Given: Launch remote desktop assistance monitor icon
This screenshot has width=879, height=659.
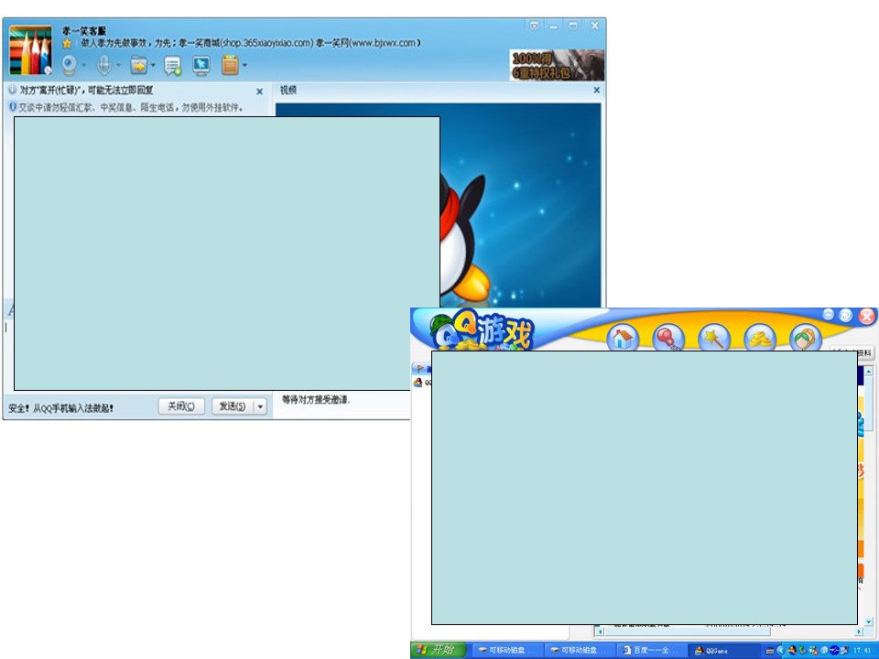Looking at the screenshot, I should click(201, 65).
